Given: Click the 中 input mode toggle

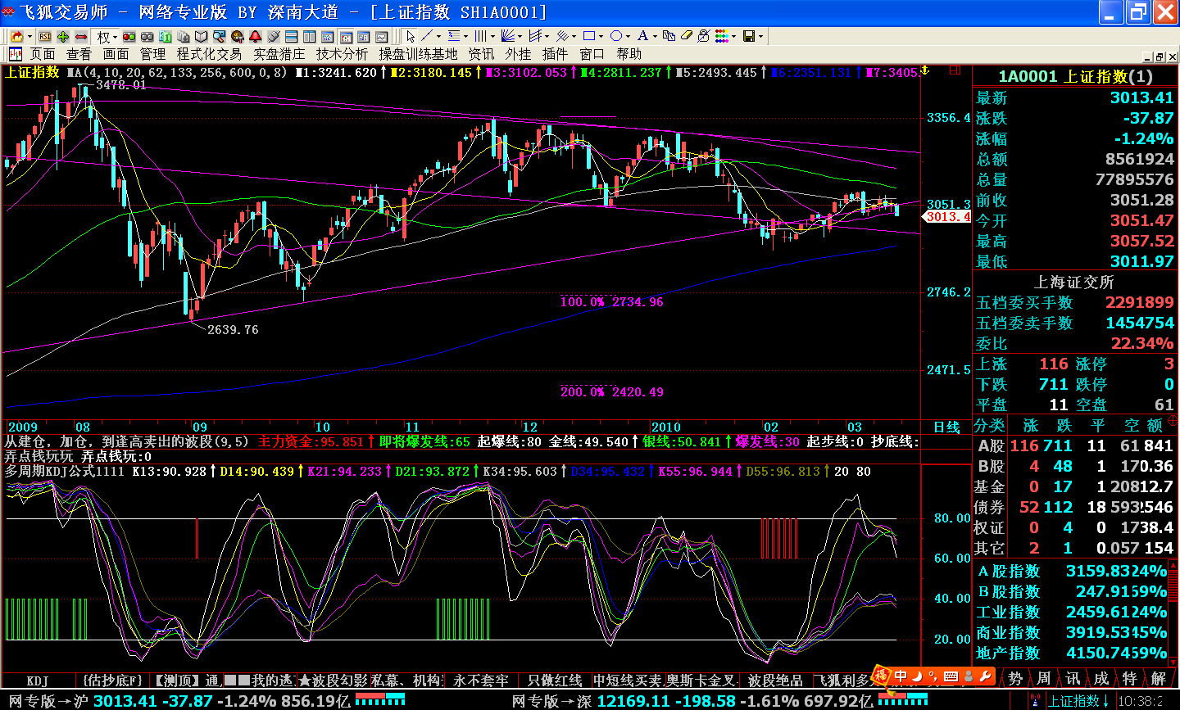Looking at the screenshot, I should pyautogui.click(x=901, y=676).
